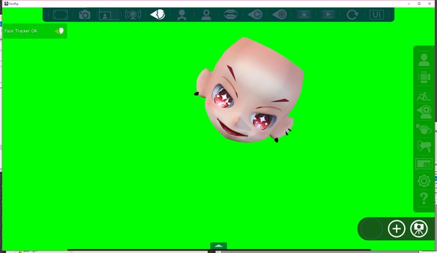Click the Face Tracker OK status indicator
Viewport: 437px width, 253px height.
pyautogui.click(x=35, y=31)
